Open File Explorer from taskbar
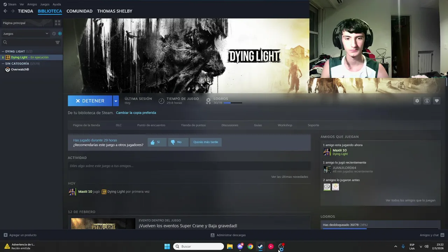Screen dimensions: 448x252 230,246
